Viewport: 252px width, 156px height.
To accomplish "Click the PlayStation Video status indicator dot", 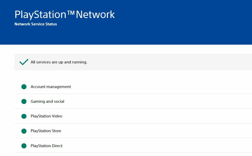I will (x=24, y=116).
